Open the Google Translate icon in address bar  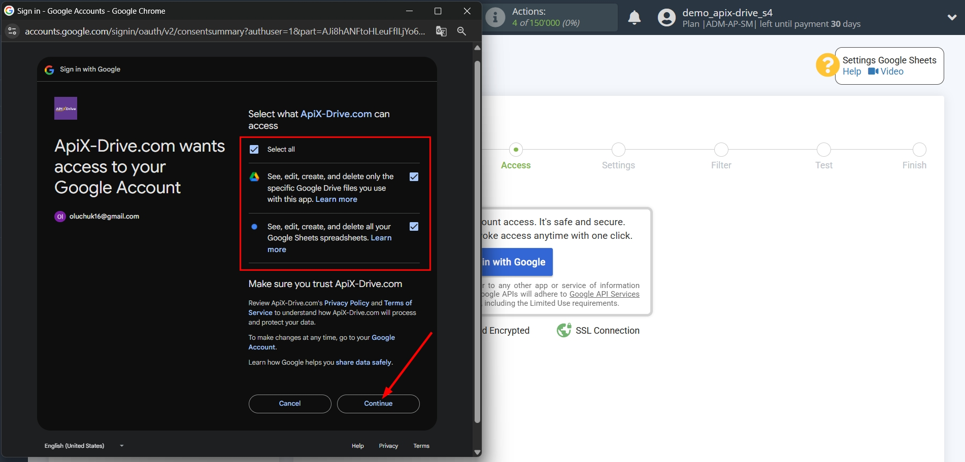tap(441, 31)
